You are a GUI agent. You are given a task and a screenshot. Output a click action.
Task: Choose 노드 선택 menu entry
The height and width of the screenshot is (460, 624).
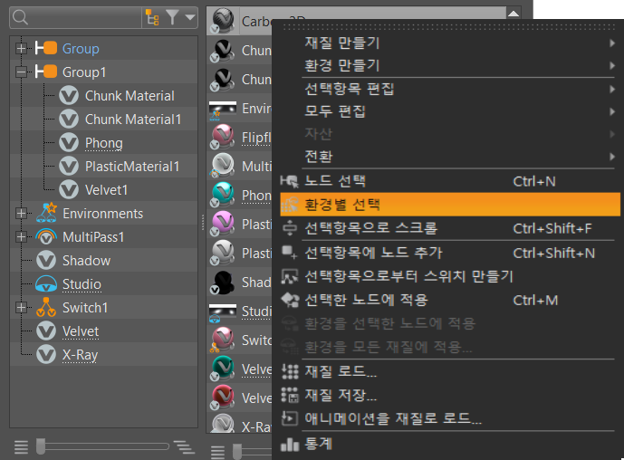coord(450,181)
